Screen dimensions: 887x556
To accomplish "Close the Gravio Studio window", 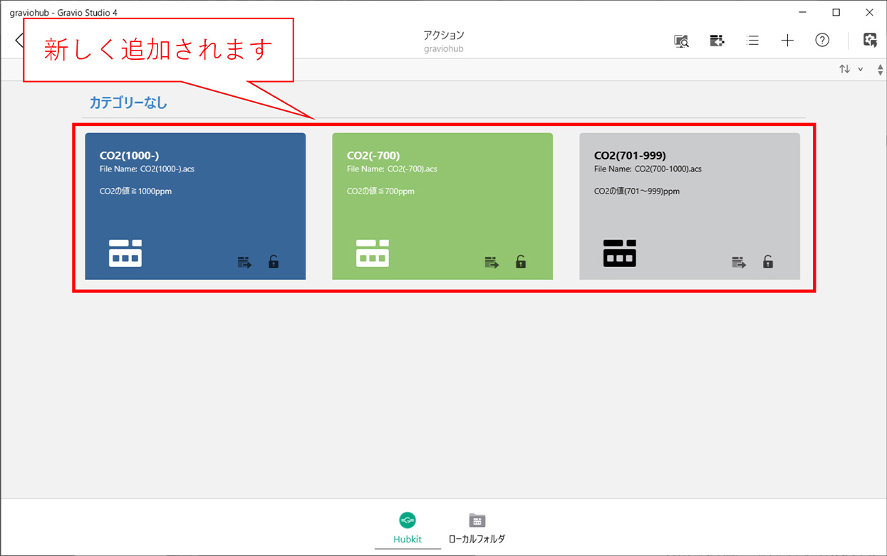I will [x=869, y=12].
